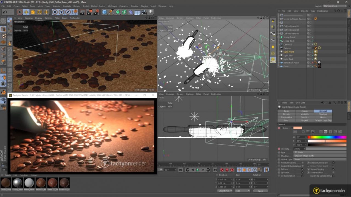Image resolution: width=351 pixels, height=197 pixels.
Task: Open the MoGraph menu
Action: 112,6
